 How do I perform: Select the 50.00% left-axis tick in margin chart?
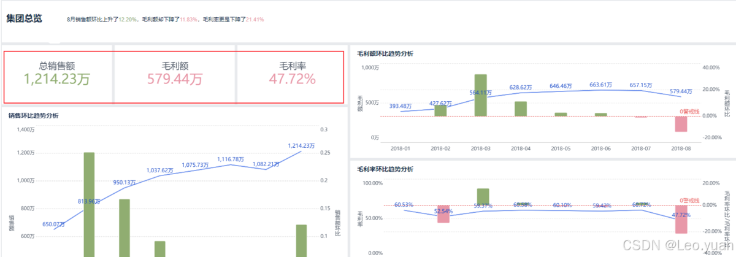(374, 218)
